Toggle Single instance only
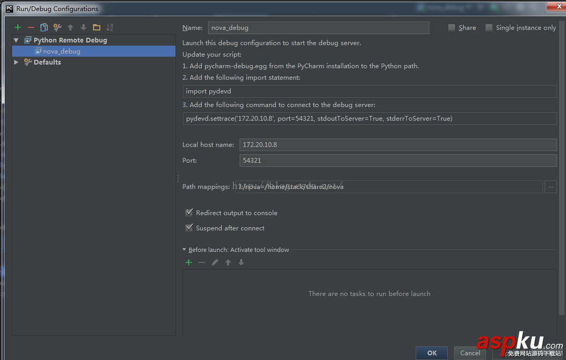The height and width of the screenshot is (360, 566). pos(490,27)
